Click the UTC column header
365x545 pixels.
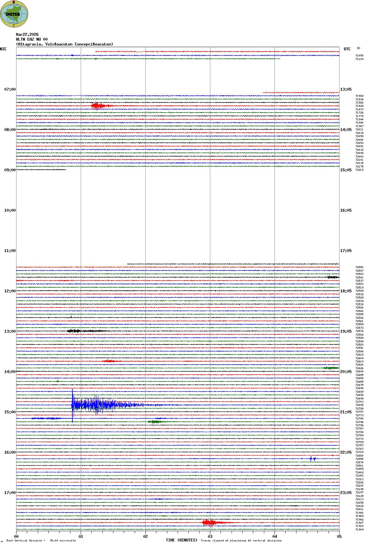(347, 49)
